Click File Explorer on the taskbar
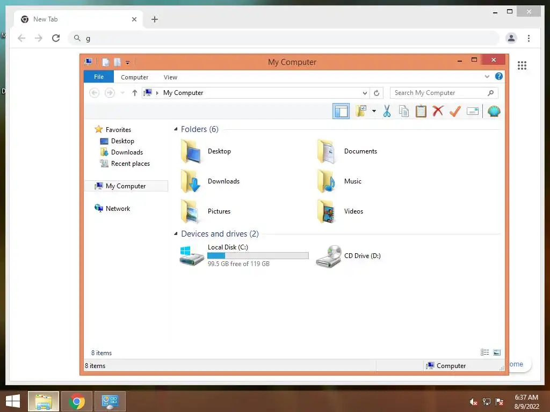Image resolution: width=550 pixels, height=412 pixels. [x=44, y=401]
